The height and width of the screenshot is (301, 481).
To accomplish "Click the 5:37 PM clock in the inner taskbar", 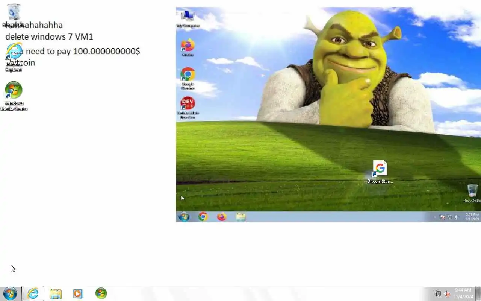I will 472,217.
